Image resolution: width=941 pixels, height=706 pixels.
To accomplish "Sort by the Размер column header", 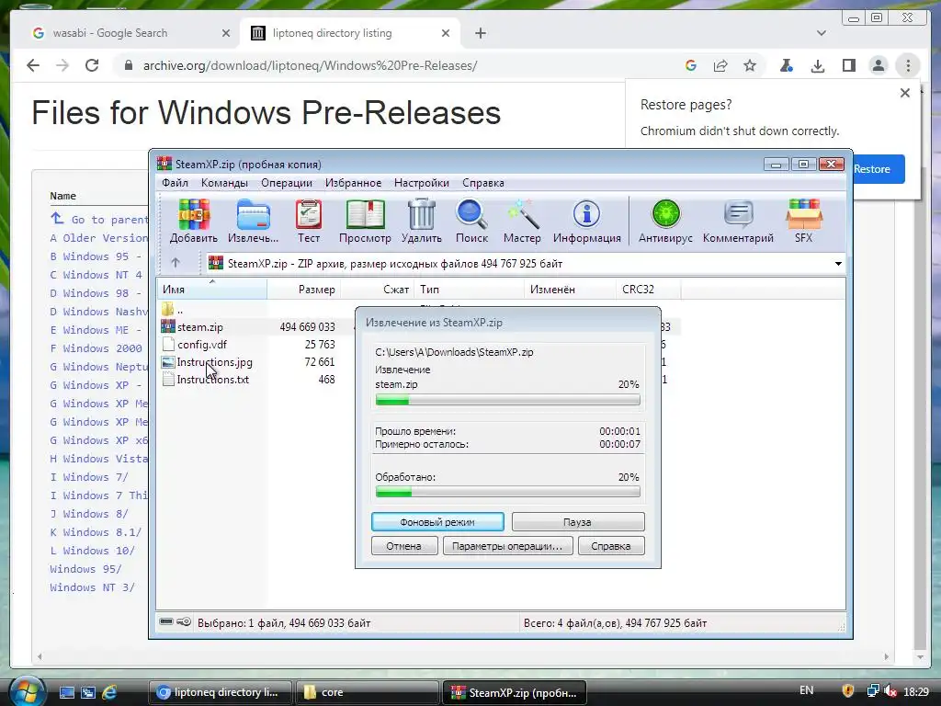I will tap(303, 290).
